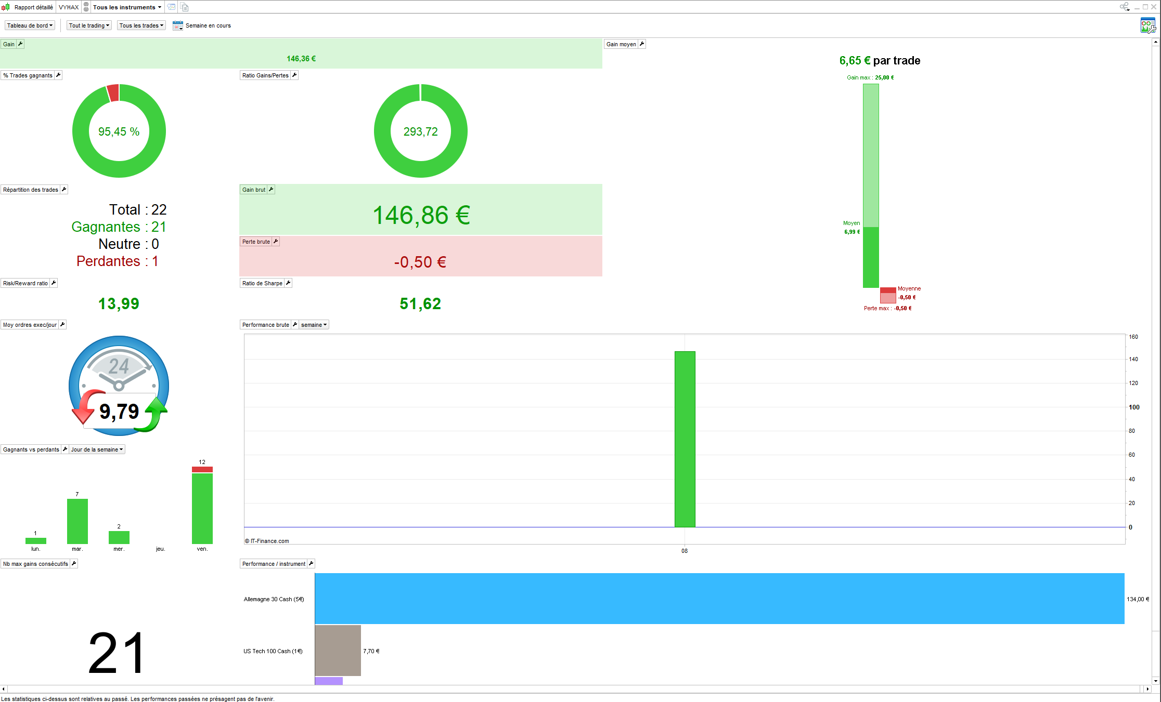Click the chart export icon in title bar
The image size is (1161, 702).
(x=171, y=7)
